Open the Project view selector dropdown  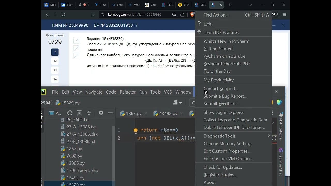pos(55,113)
